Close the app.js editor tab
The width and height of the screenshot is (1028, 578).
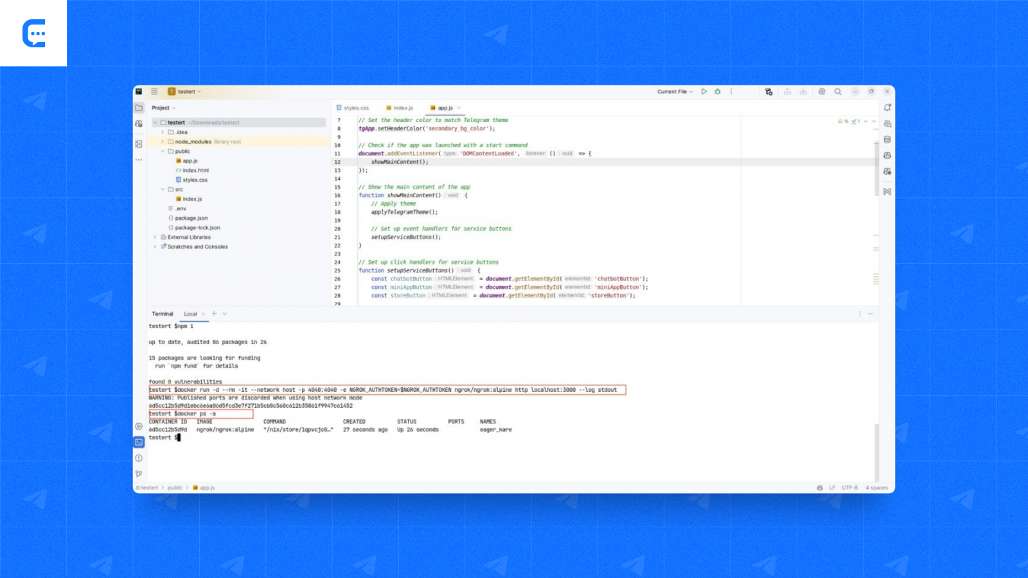(459, 108)
